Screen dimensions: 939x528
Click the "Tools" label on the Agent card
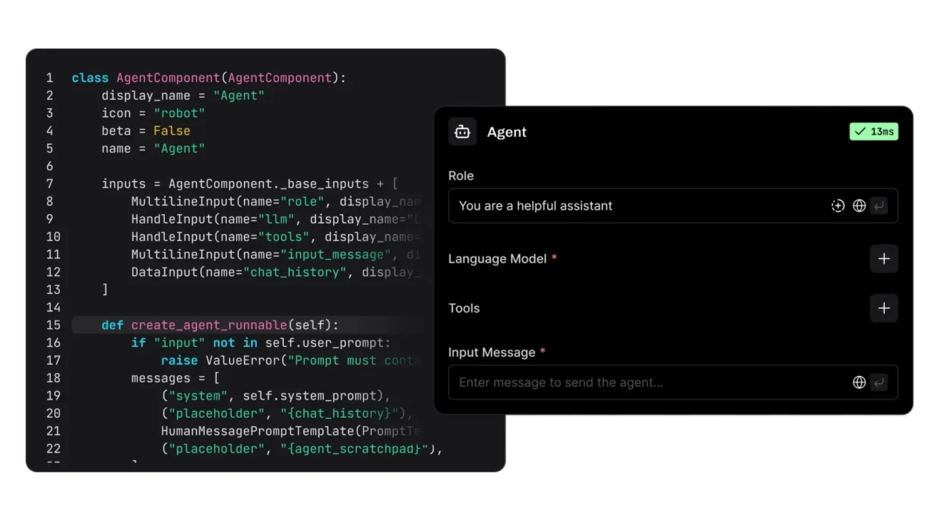click(464, 308)
